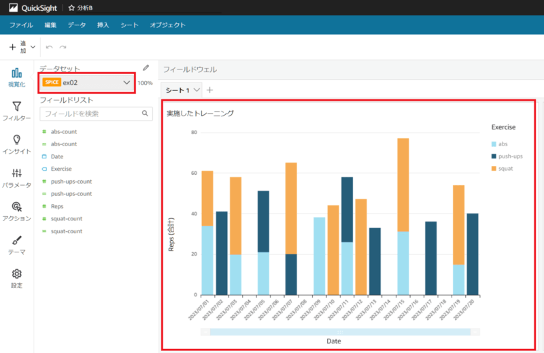Select the push-ups-count field with equals icon
This screenshot has width=544, height=353.
[x=67, y=194]
